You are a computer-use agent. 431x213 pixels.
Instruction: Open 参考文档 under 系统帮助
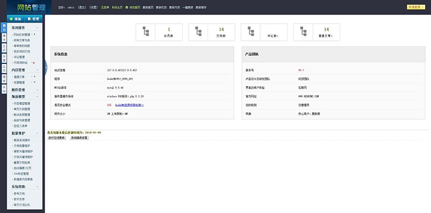pos(19,194)
